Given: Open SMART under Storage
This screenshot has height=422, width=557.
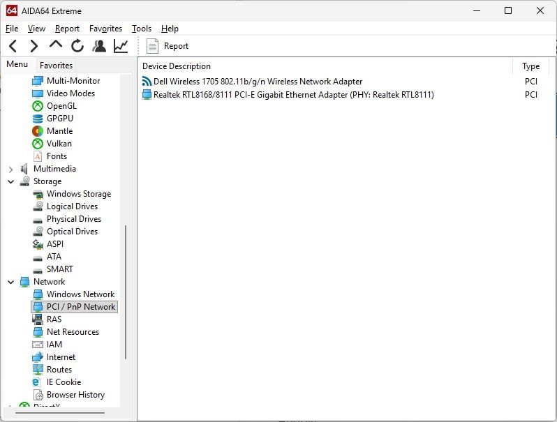Looking at the screenshot, I should 60,269.
